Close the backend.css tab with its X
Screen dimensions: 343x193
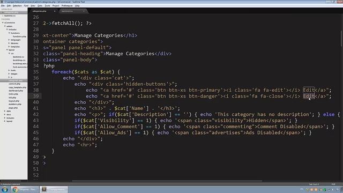click(x=84, y=11)
